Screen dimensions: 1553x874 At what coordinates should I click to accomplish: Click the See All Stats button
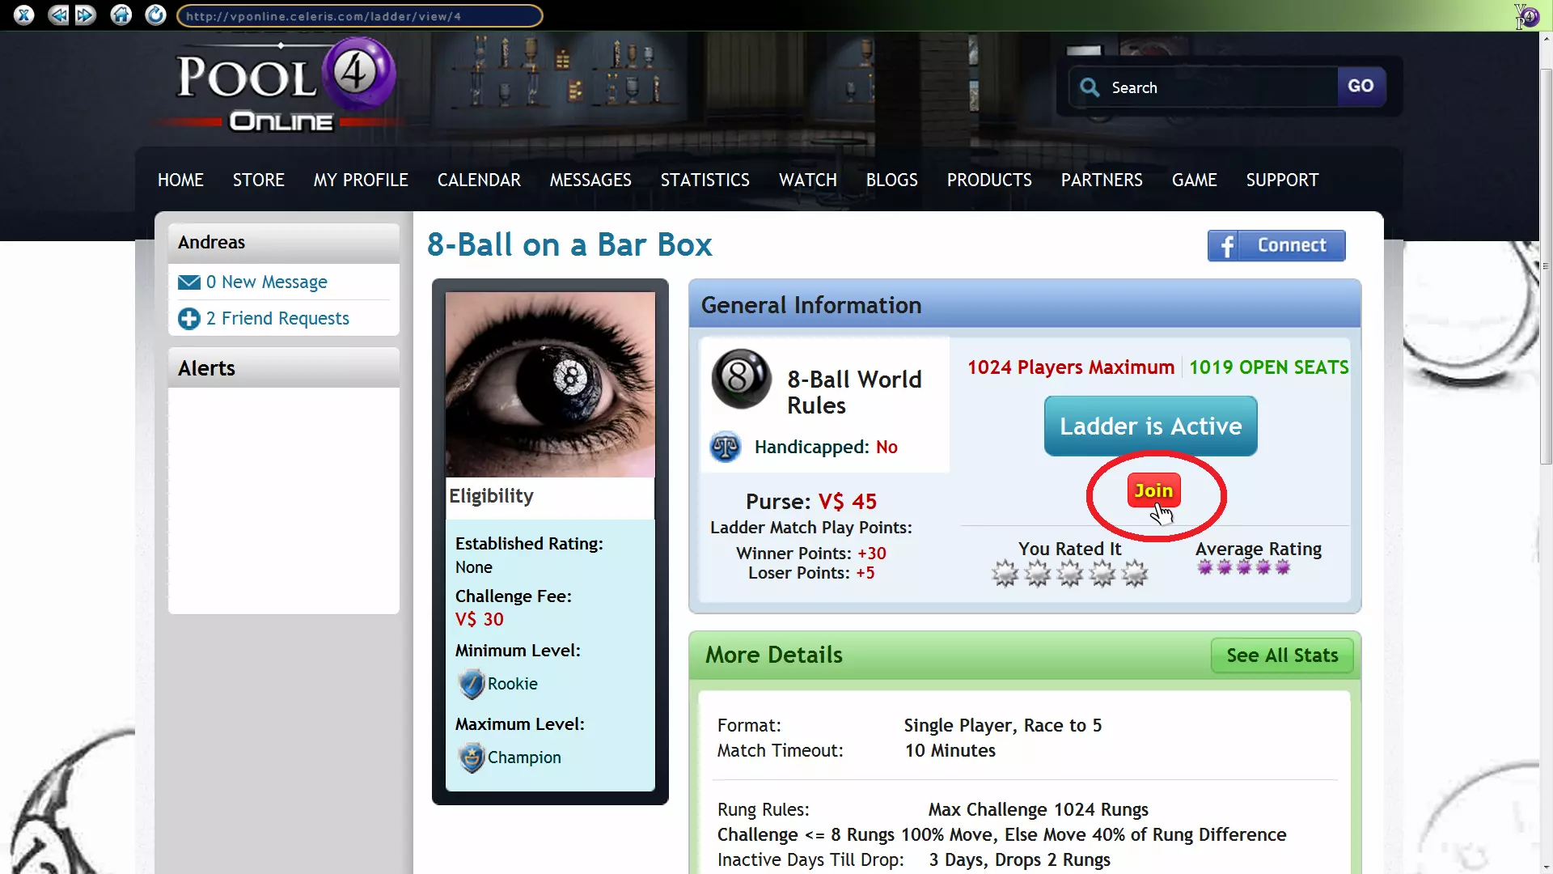coord(1281,655)
